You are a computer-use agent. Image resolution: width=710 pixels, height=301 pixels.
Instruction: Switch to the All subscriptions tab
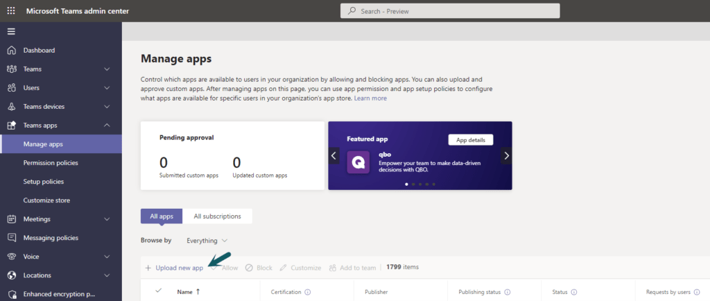point(217,216)
